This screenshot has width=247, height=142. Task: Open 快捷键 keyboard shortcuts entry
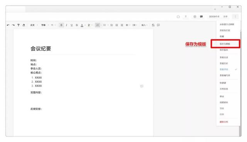click(x=223, y=83)
